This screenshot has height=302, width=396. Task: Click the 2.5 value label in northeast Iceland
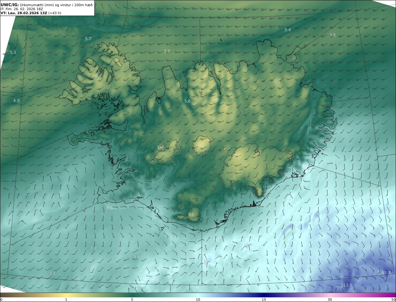(277, 81)
